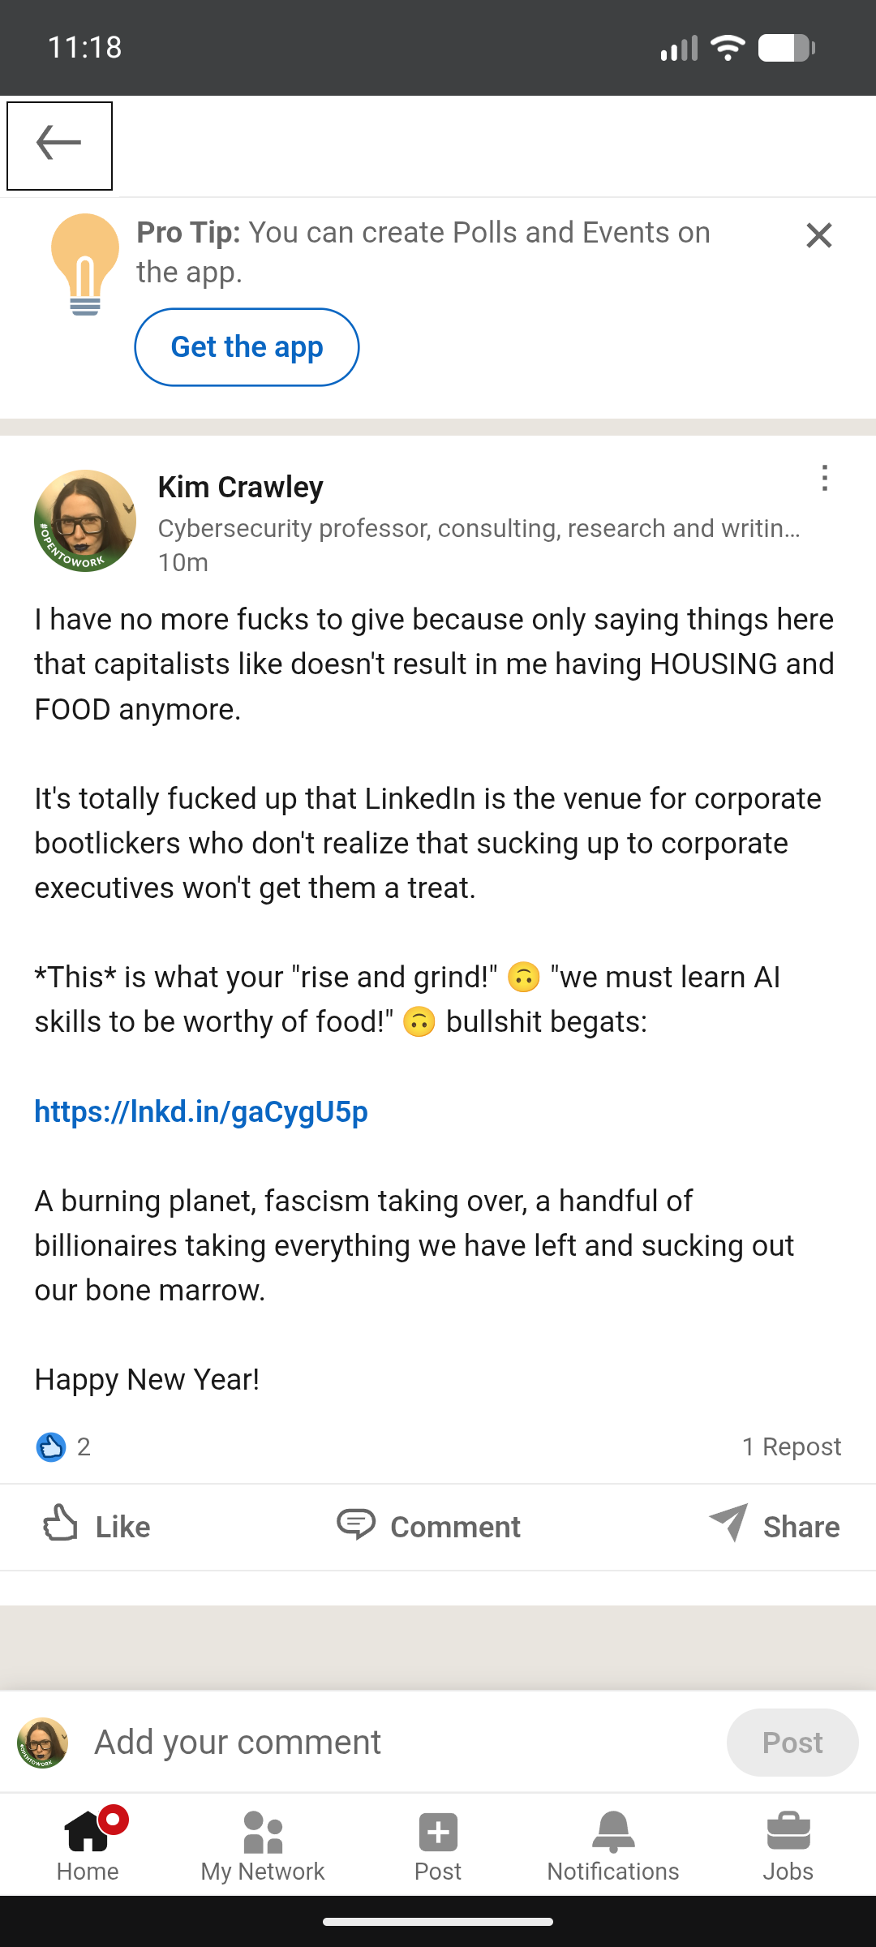Open the post's three-dot options menu

[824, 479]
